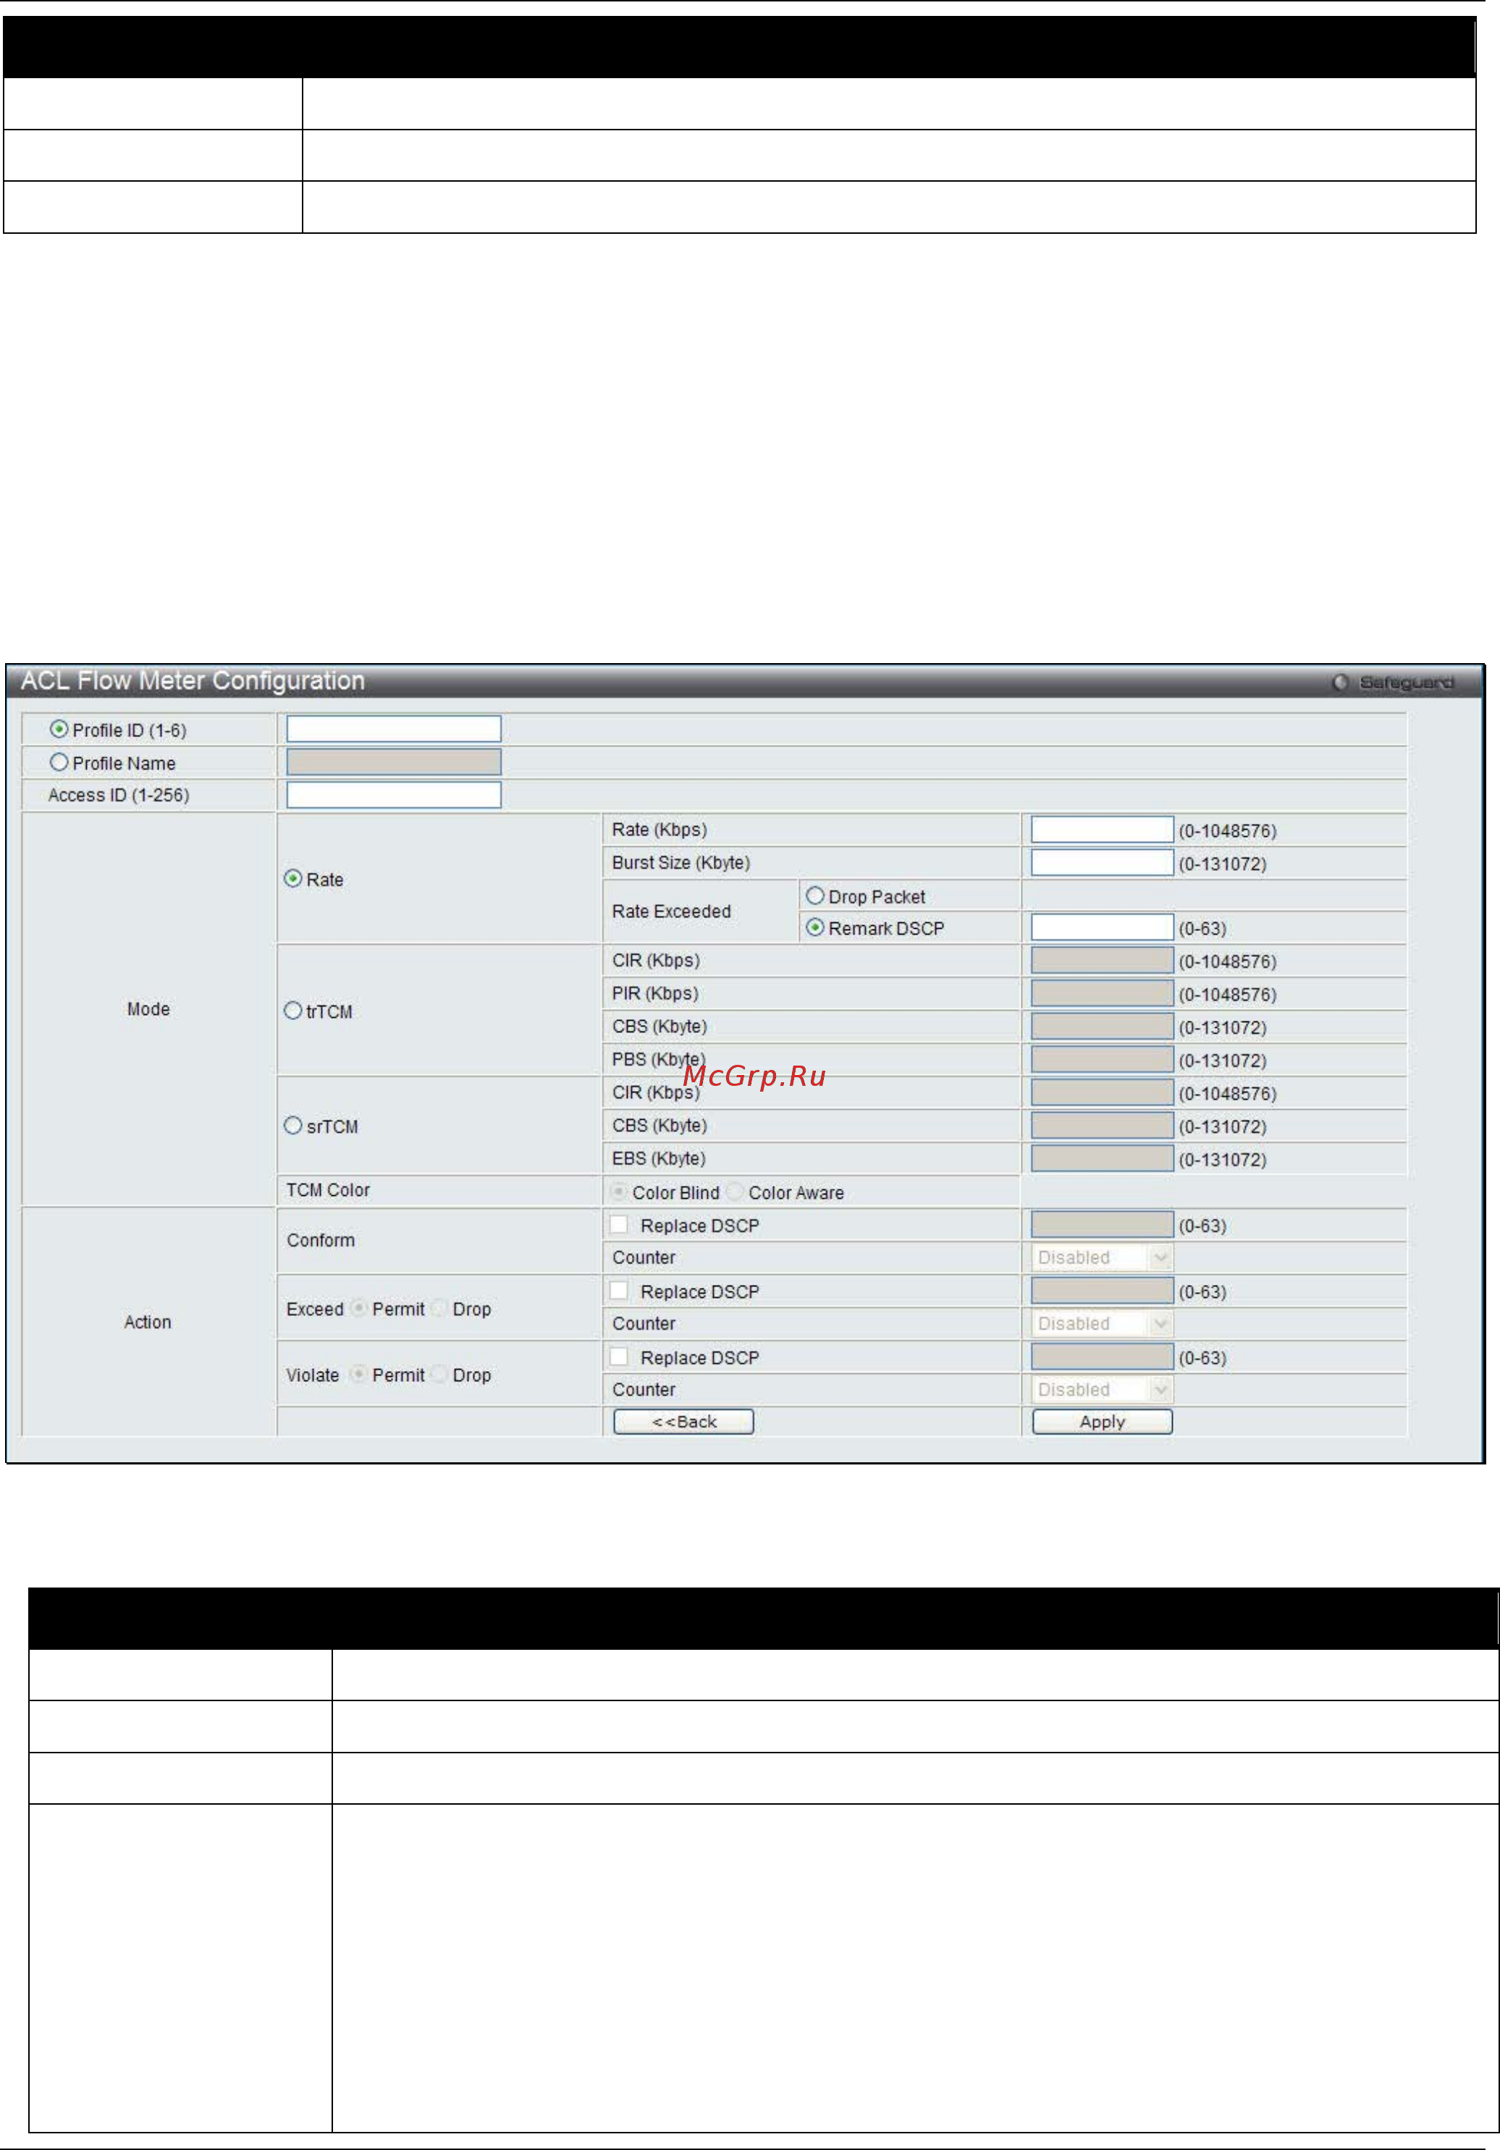
Task: Select Permit for the Exceed action
Action: pyautogui.click(x=358, y=1308)
